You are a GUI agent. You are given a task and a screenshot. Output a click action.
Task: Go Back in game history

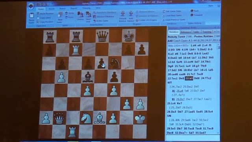click(195, 11)
